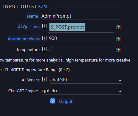
Task: Open the data binding picker for AI Question
Action: (x=118, y=27)
